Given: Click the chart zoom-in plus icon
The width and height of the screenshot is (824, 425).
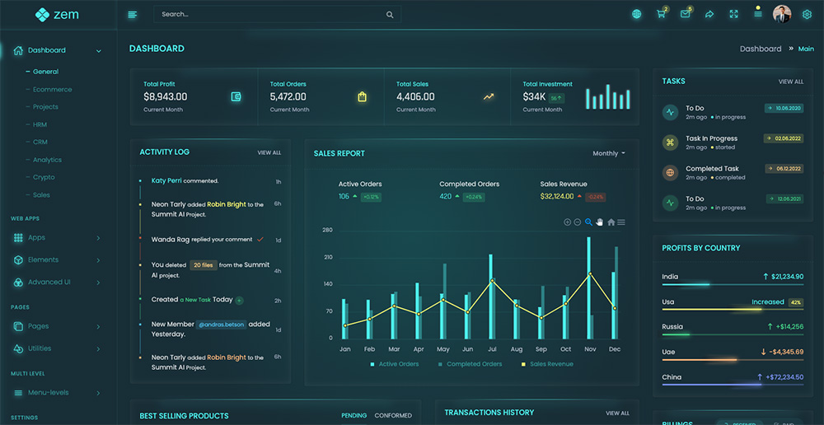Looking at the screenshot, I should (x=567, y=222).
